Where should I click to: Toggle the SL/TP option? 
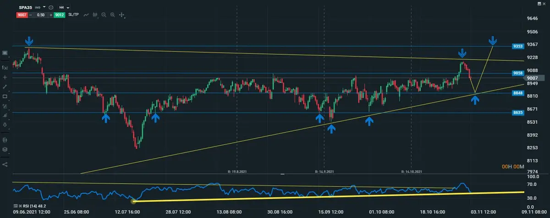[73, 15]
